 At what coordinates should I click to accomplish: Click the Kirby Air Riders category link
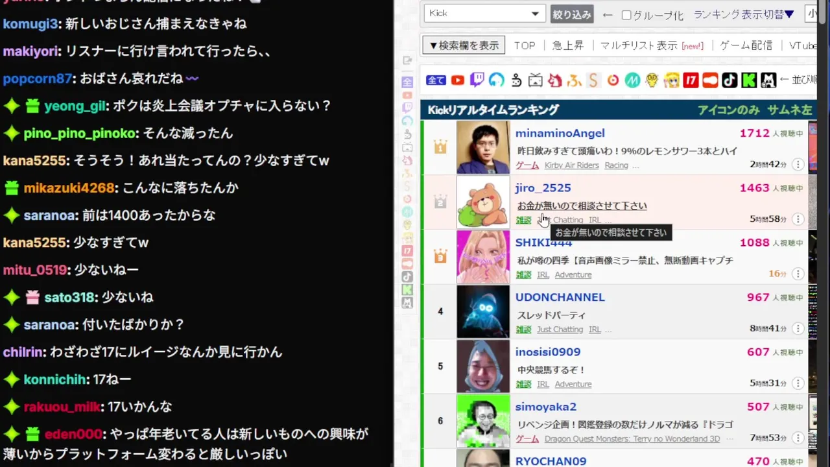[x=571, y=165]
